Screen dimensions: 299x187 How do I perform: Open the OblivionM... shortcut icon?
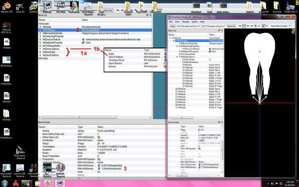tap(33, 171)
